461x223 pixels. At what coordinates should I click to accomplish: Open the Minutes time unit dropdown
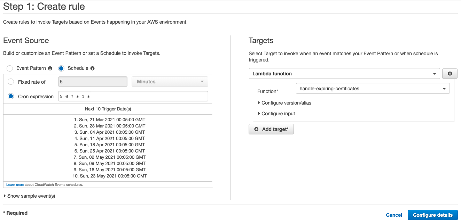coord(170,81)
